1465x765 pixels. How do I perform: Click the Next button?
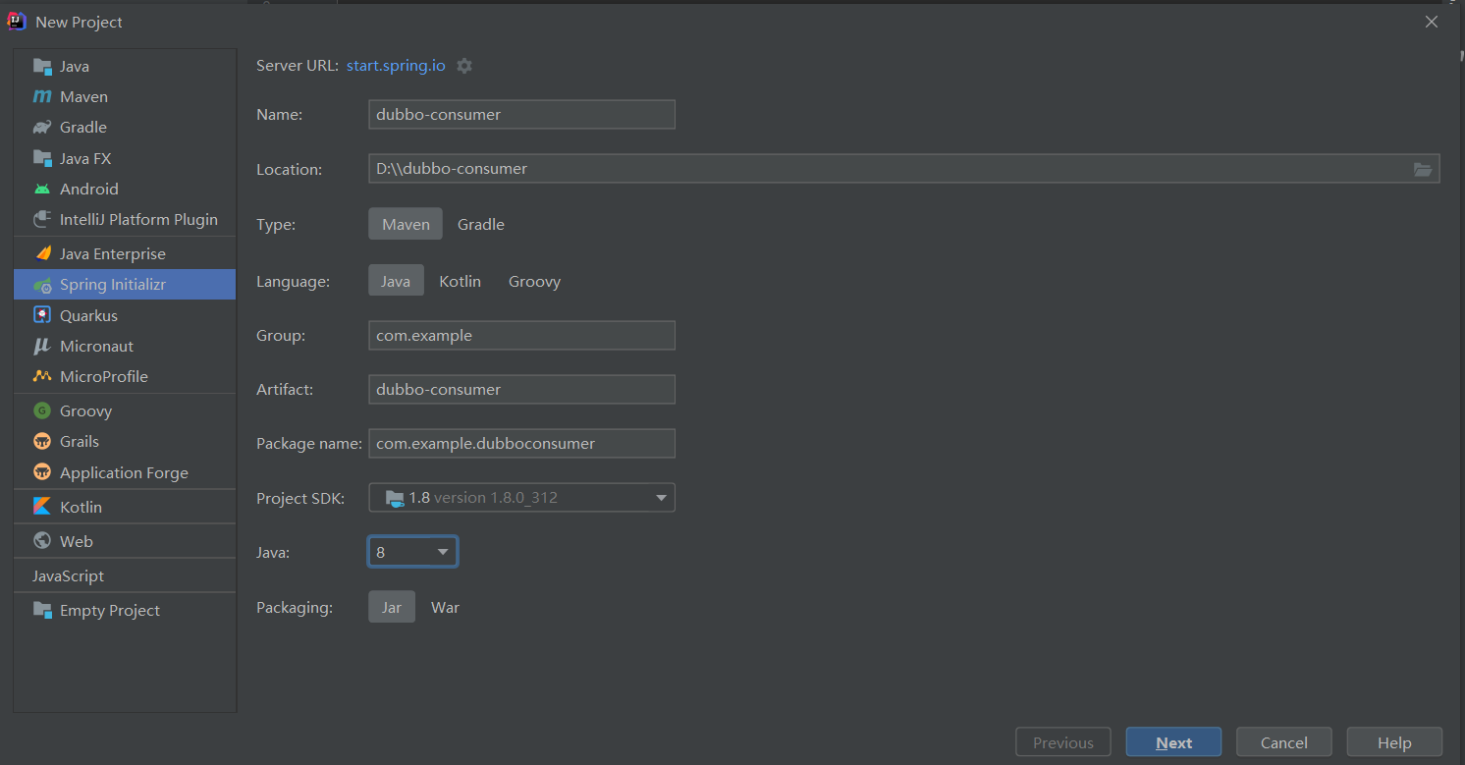click(1173, 742)
